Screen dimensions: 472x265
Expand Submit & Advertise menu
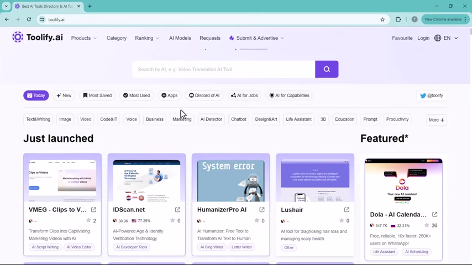[x=257, y=38]
